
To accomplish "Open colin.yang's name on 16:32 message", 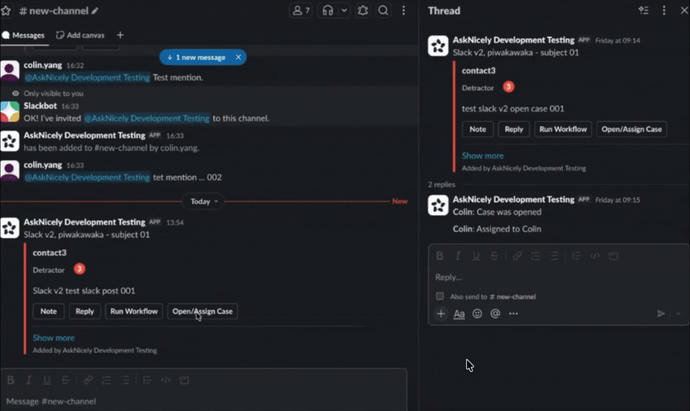I will (43, 65).
